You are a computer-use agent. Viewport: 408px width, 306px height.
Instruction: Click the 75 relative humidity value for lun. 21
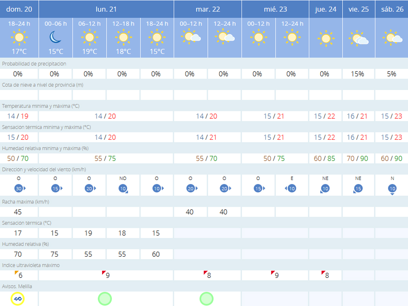coord(54,254)
